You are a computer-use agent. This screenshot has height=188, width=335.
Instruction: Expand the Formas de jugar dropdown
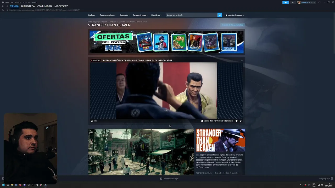[141, 15]
